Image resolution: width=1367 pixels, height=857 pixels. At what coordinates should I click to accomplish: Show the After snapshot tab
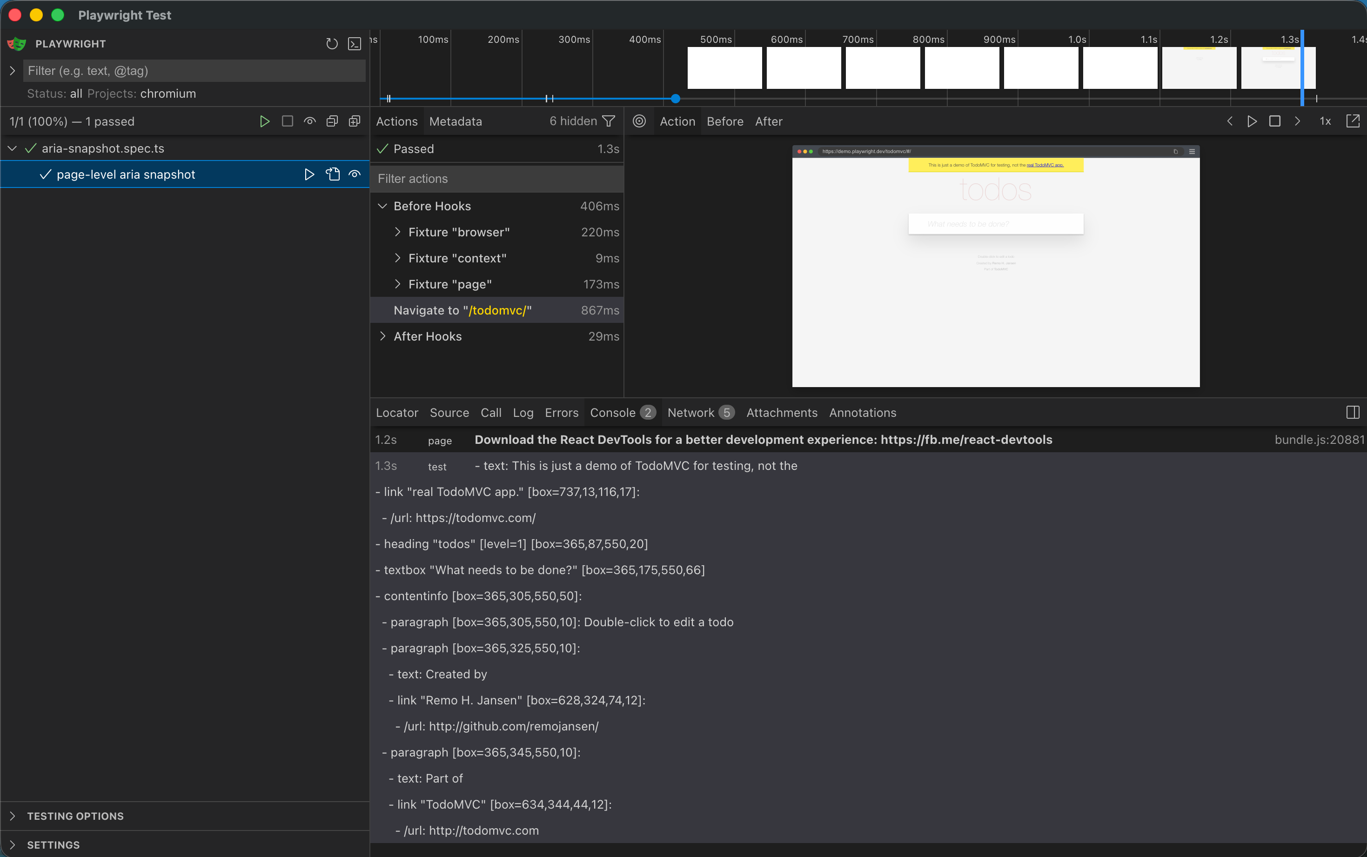tap(769, 121)
